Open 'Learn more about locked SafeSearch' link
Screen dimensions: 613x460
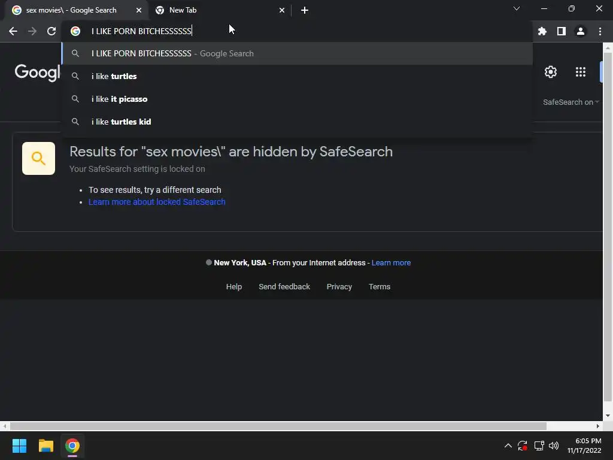[x=157, y=202]
